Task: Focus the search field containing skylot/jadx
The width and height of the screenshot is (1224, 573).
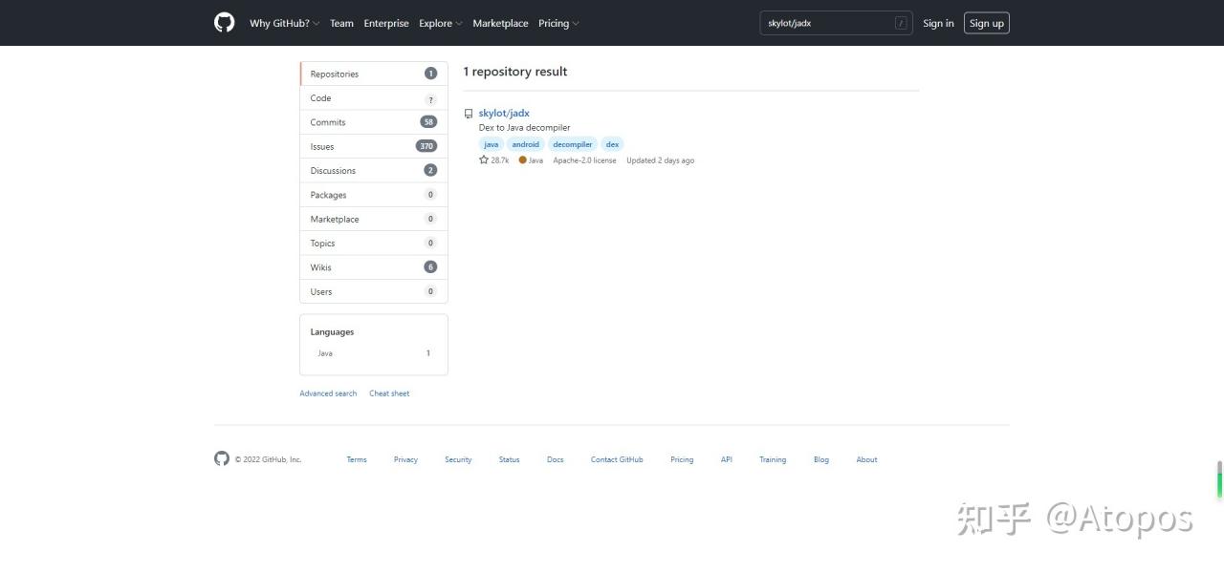Action: tap(836, 23)
